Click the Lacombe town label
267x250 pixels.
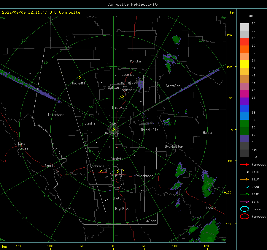(x=128, y=75)
